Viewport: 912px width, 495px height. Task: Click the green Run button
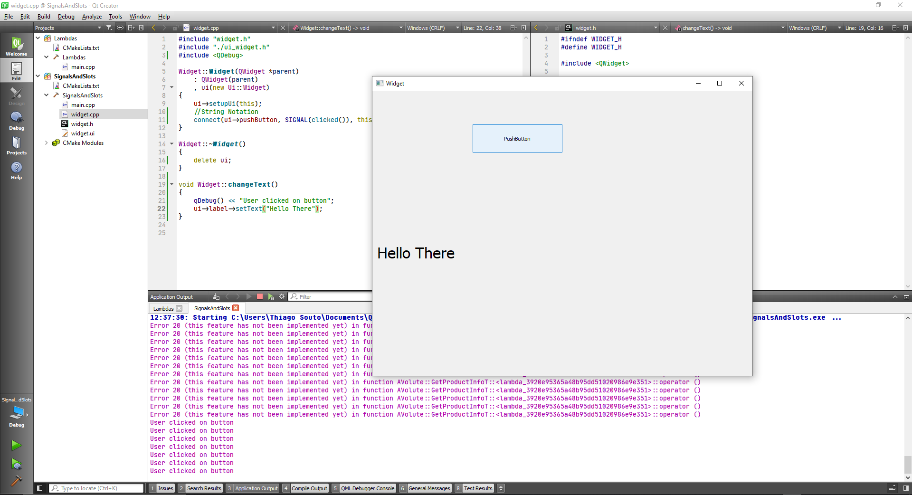tap(16, 445)
